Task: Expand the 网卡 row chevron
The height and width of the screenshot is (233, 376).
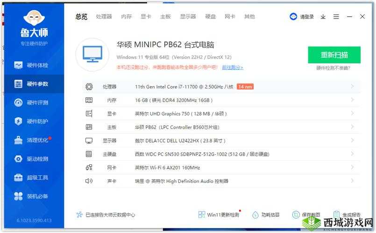Action: coord(352,167)
